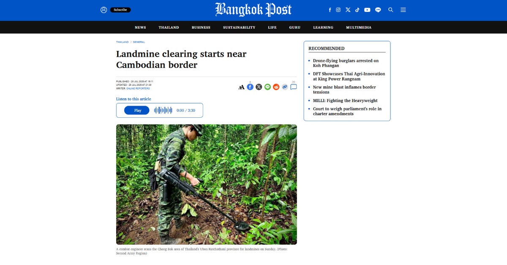This screenshot has width=507, height=265.
Task: Open the TikTok icon in header
Action: [357, 10]
